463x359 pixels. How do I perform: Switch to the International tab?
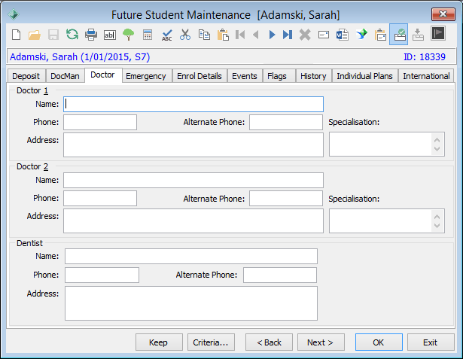click(426, 76)
